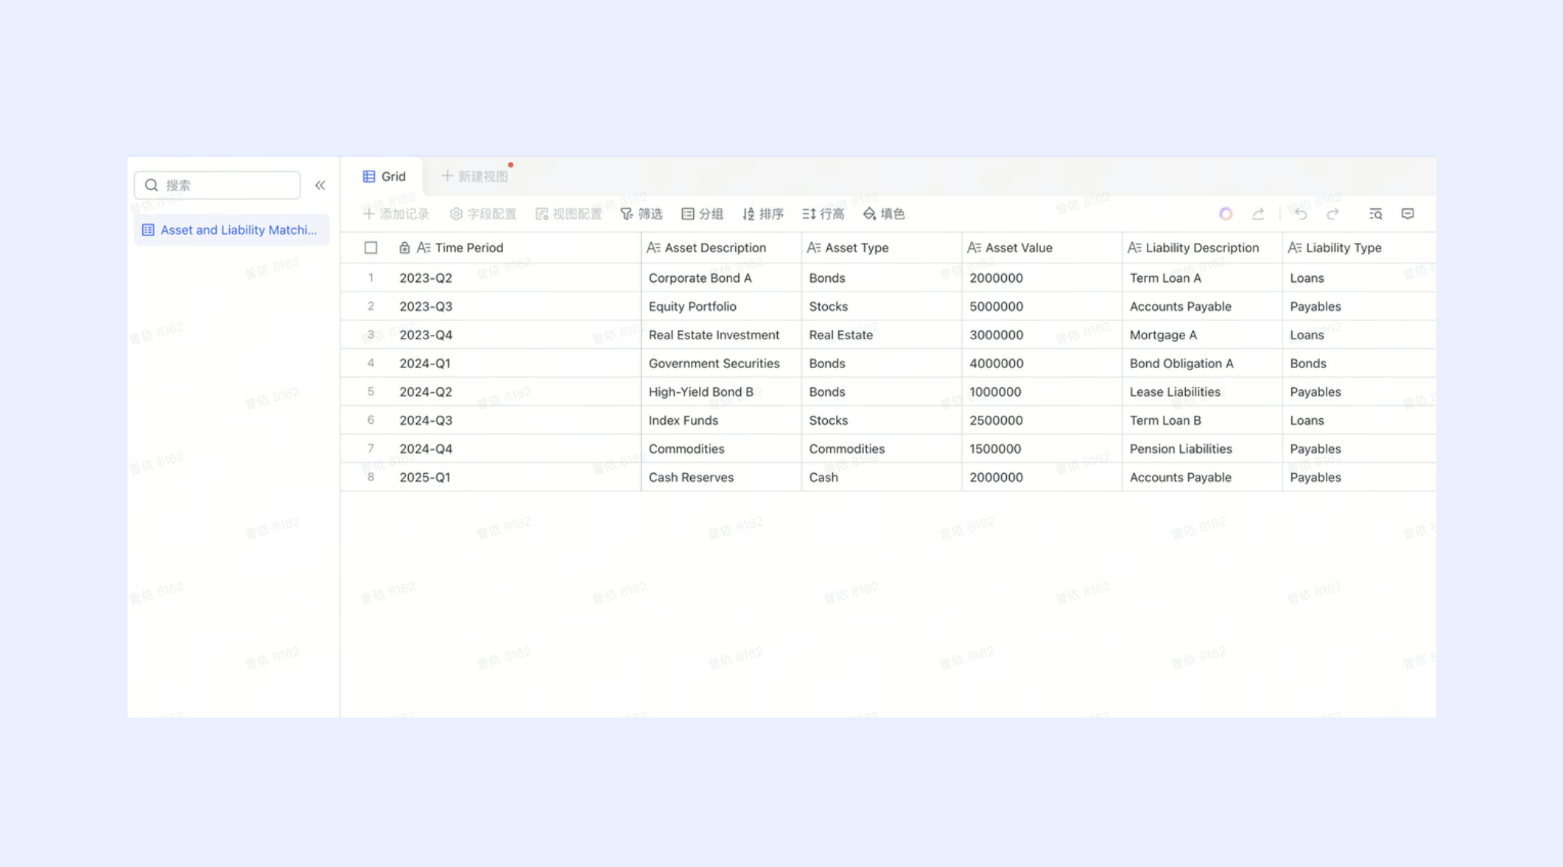The height and width of the screenshot is (867, 1563).
Task: Undo the last action
Action: click(x=1301, y=214)
